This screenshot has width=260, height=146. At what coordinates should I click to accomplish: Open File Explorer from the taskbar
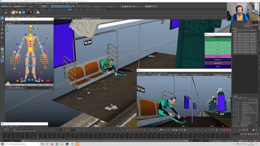coord(62,144)
